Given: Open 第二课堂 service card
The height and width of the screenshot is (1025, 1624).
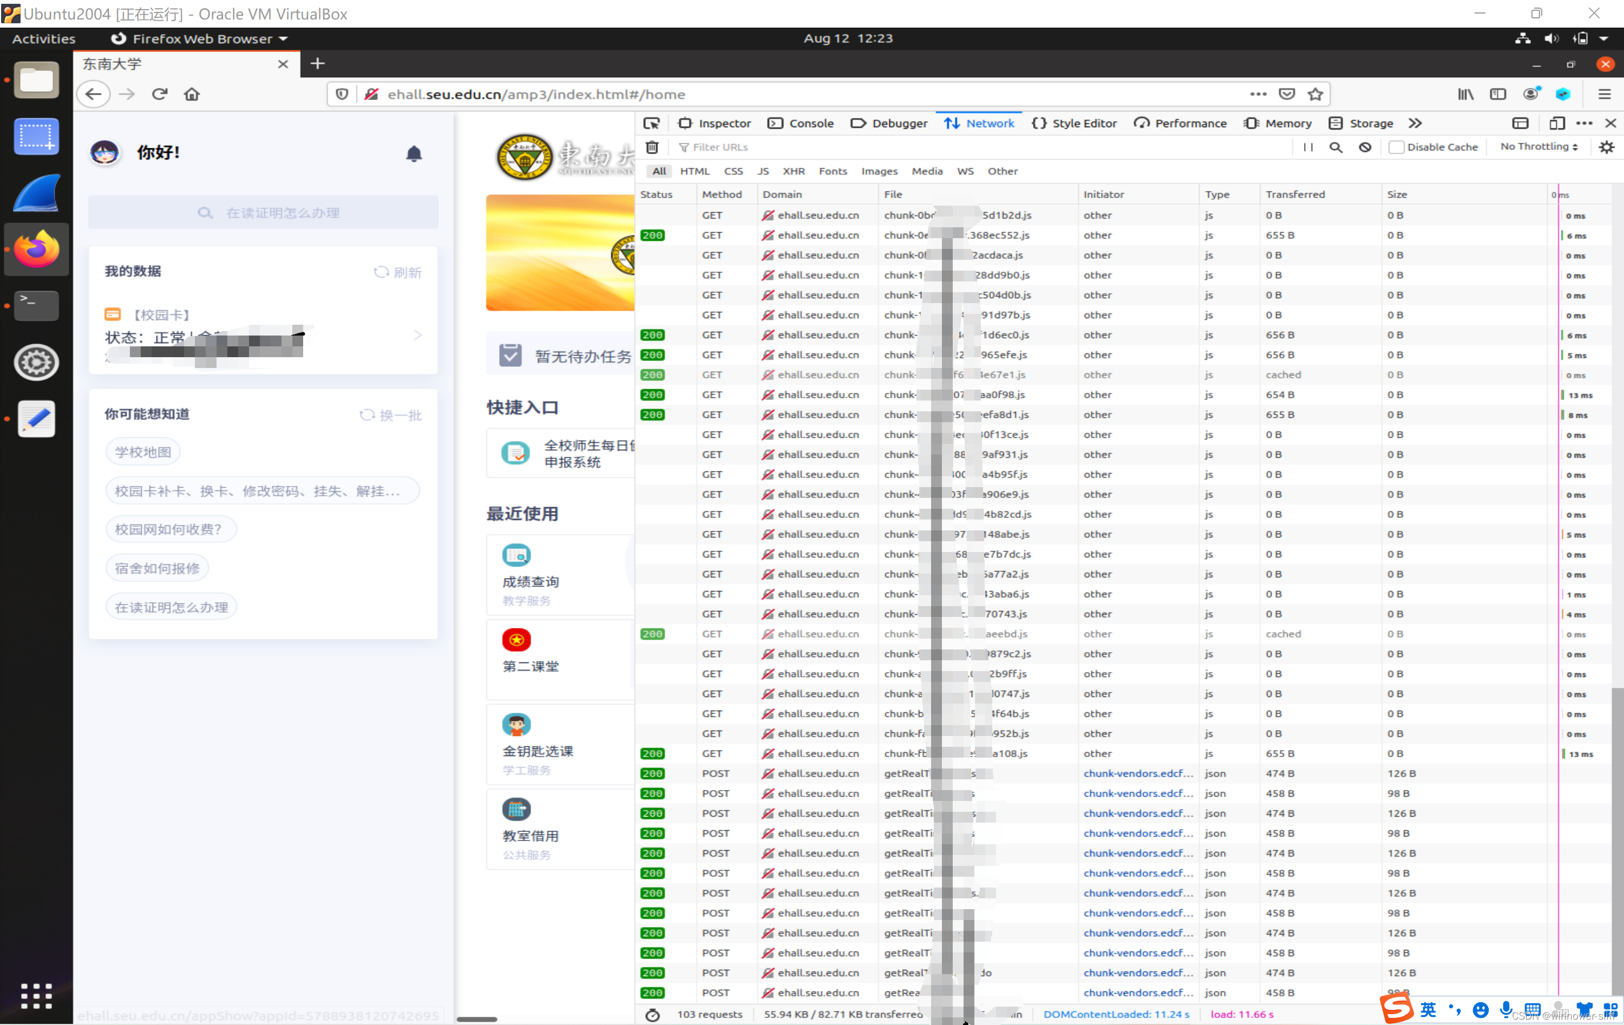Looking at the screenshot, I should pyautogui.click(x=560, y=660).
